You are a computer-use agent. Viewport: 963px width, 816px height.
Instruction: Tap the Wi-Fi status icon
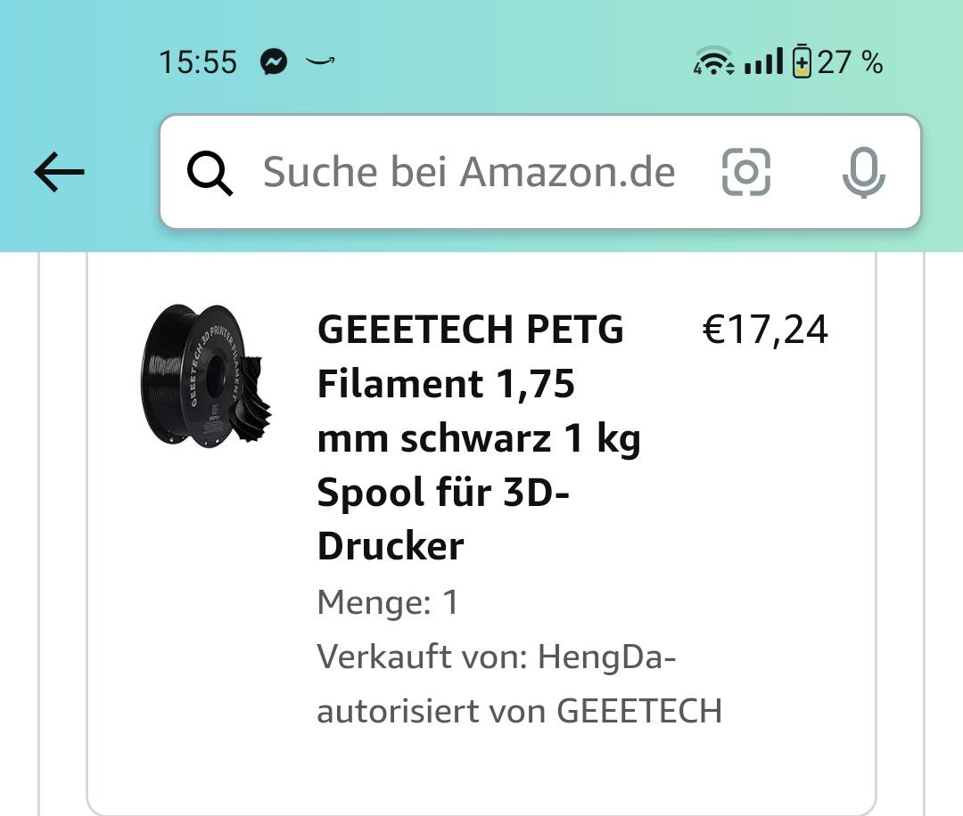pos(714,62)
